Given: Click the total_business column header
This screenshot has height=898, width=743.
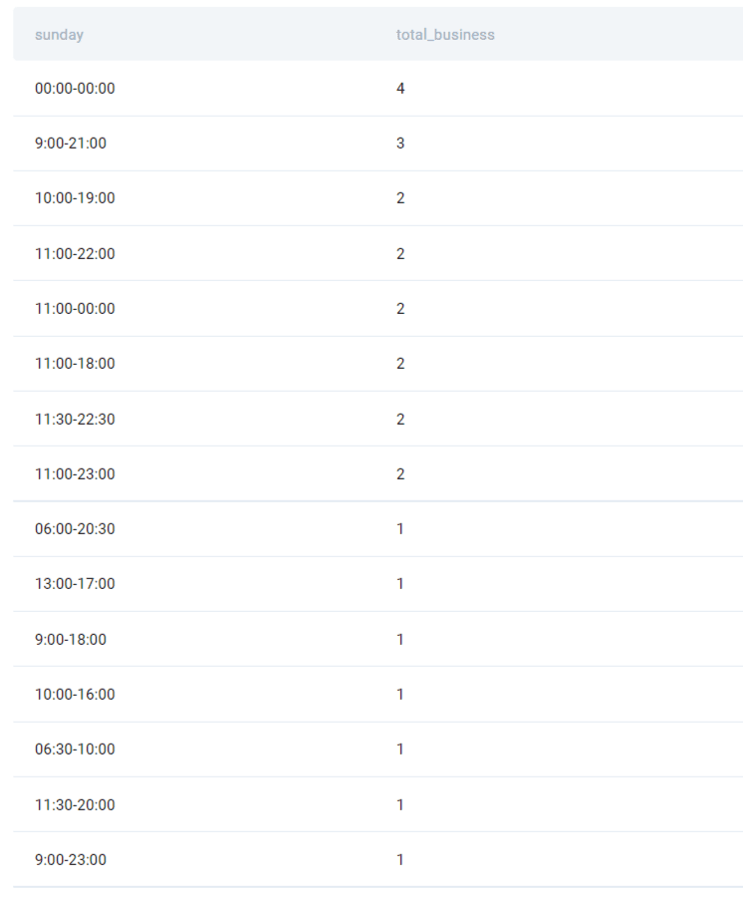Looking at the screenshot, I should coord(445,35).
